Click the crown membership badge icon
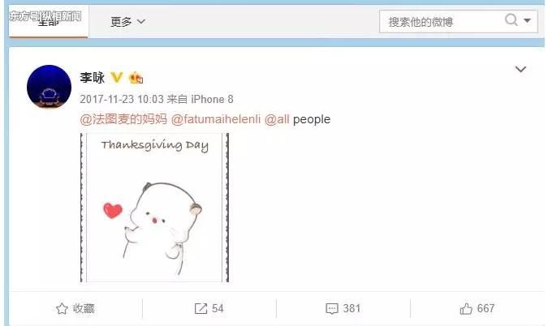 136,77
